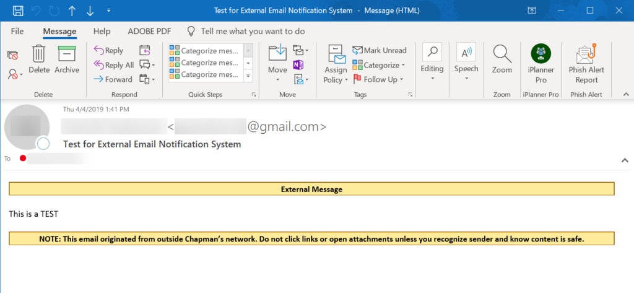The image size is (634, 293).
Task: Expand the full Quick Steps gallery
Action: 248,76
